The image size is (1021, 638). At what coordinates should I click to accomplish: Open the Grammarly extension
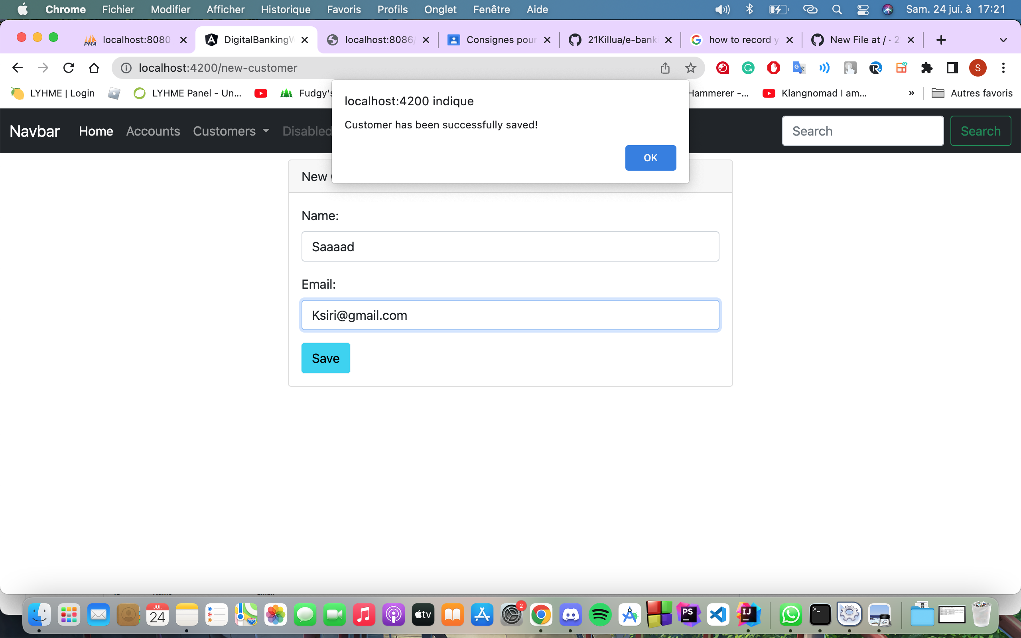pos(748,67)
